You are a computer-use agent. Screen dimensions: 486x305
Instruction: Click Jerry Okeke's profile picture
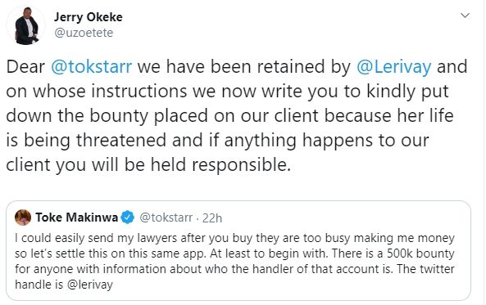pyautogui.click(x=26, y=25)
